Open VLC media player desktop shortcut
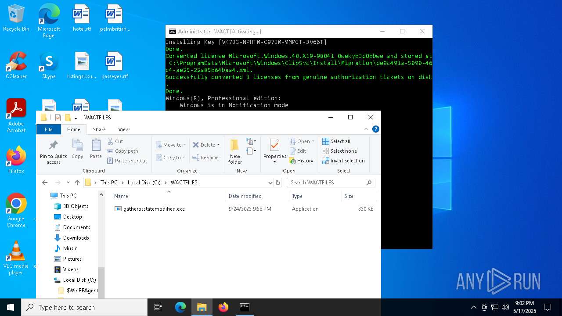562x316 pixels. tap(16, 258)
